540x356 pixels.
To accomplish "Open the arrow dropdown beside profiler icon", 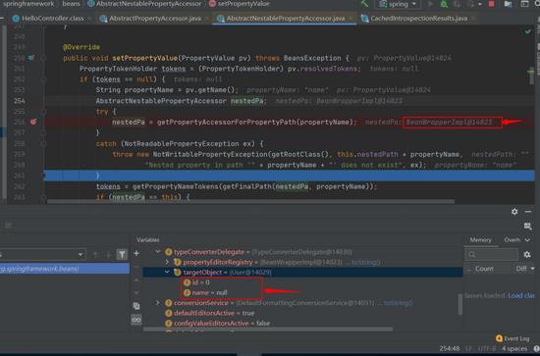I will (480, 5).
